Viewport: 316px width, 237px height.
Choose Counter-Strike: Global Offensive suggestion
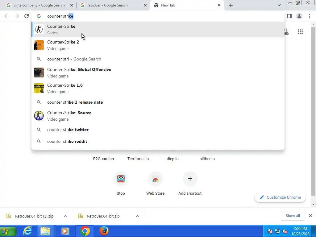point(158,73)
